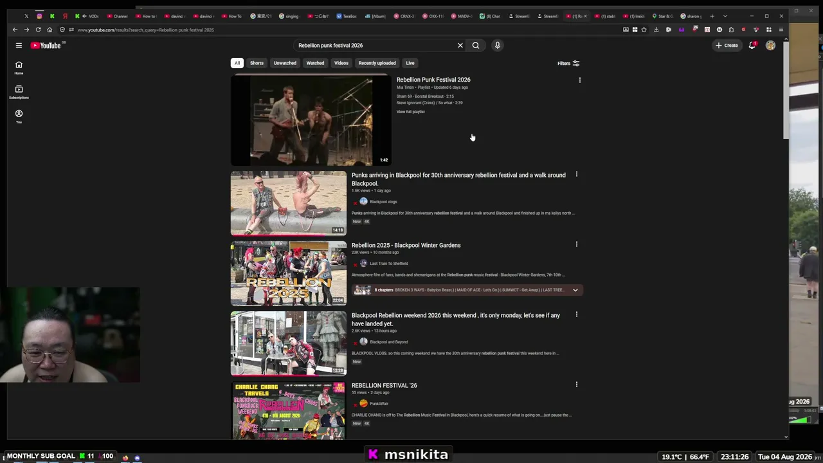The image size is (823, 463).
Task: Open the PunkAffair channel avatar
Action: (363, 403)
